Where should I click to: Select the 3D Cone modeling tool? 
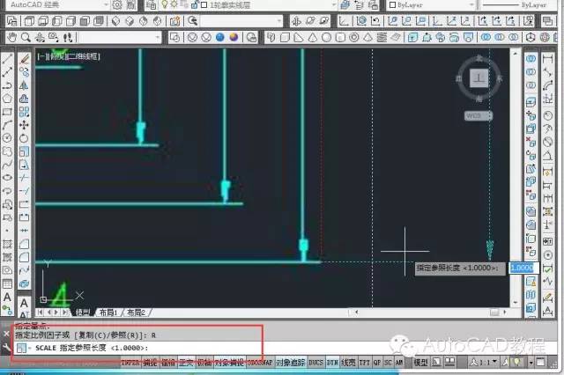click(x=312, y=37)
